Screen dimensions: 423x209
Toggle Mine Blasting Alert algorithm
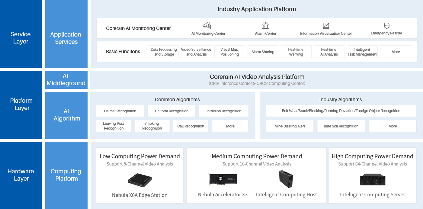pos(290,126)
